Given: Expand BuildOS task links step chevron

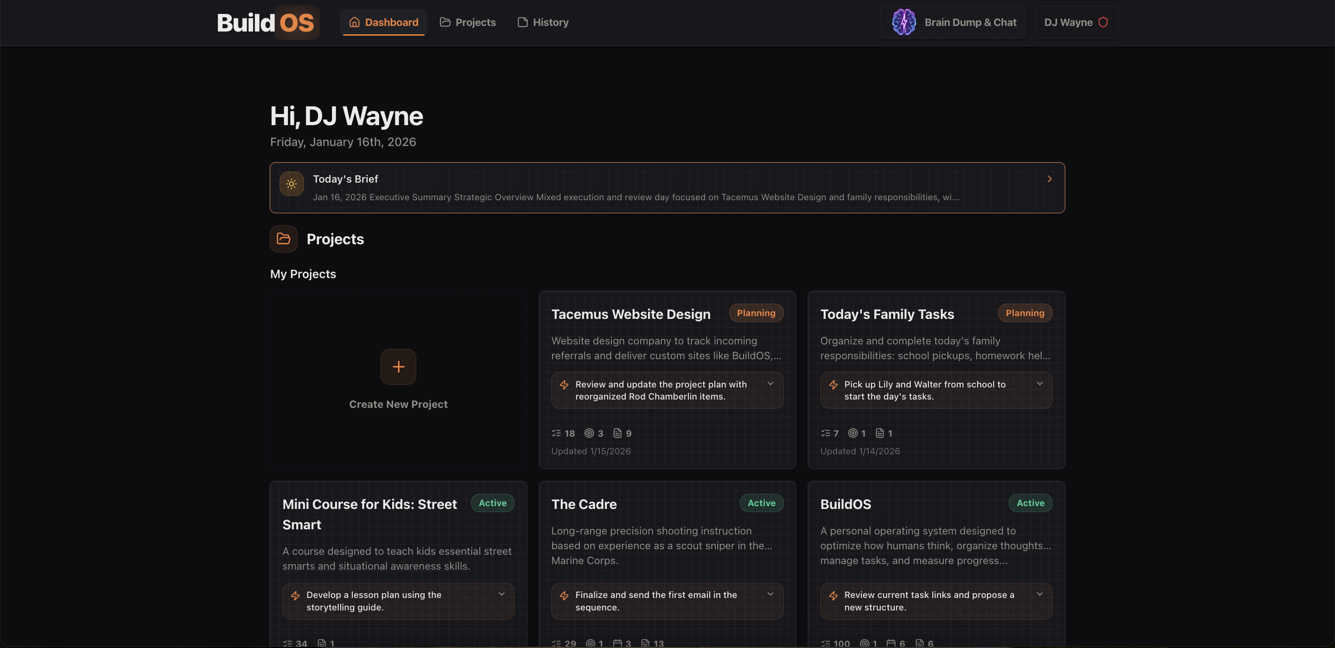Looking at the screenshot, I should [x=1040, y=594].
